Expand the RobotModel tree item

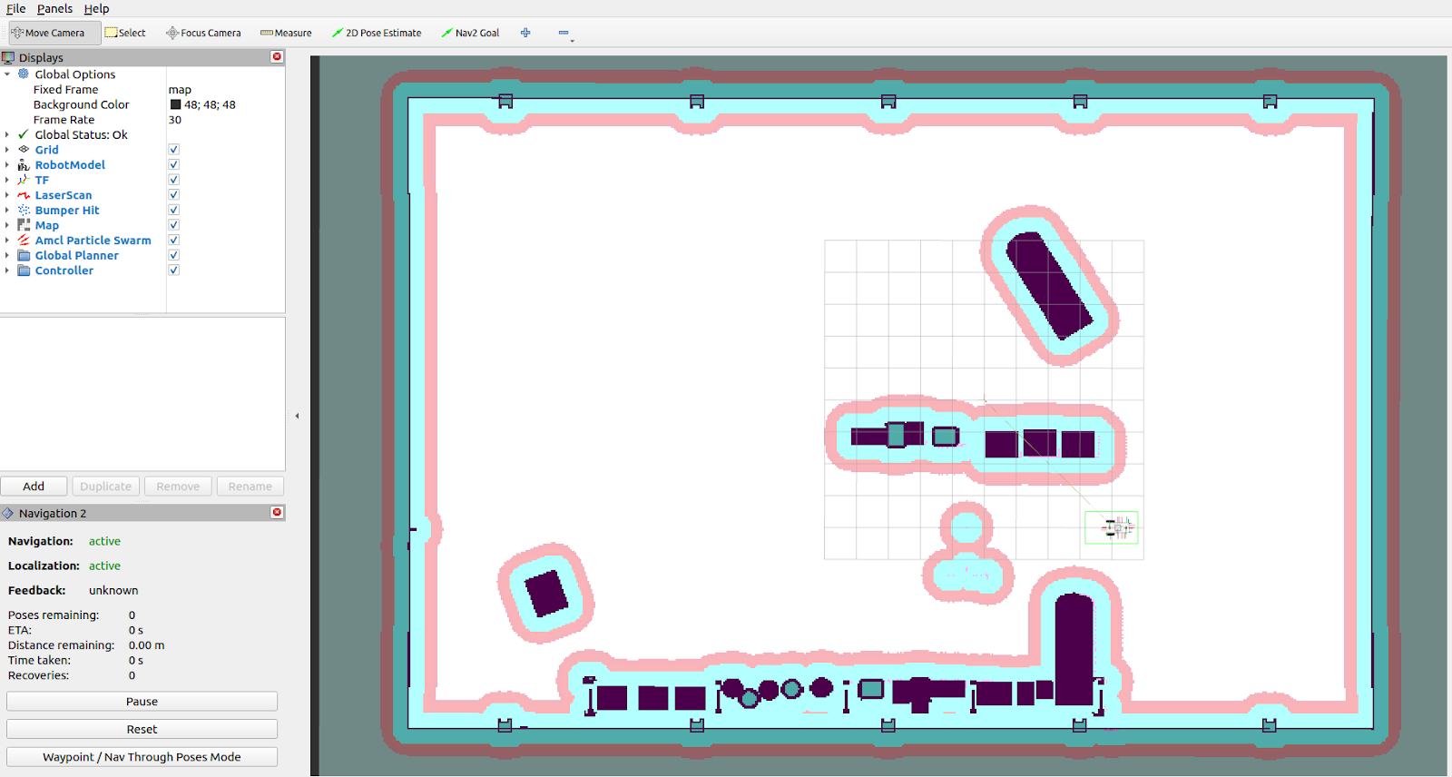[x=7, y=165]
